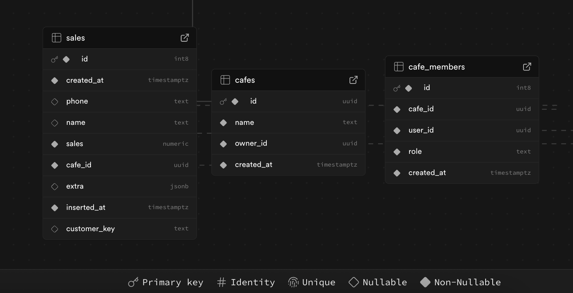The width and height of the screenshot is (573, 293).
Task: Click the Primary key legend label
Action: click(172, 282)
